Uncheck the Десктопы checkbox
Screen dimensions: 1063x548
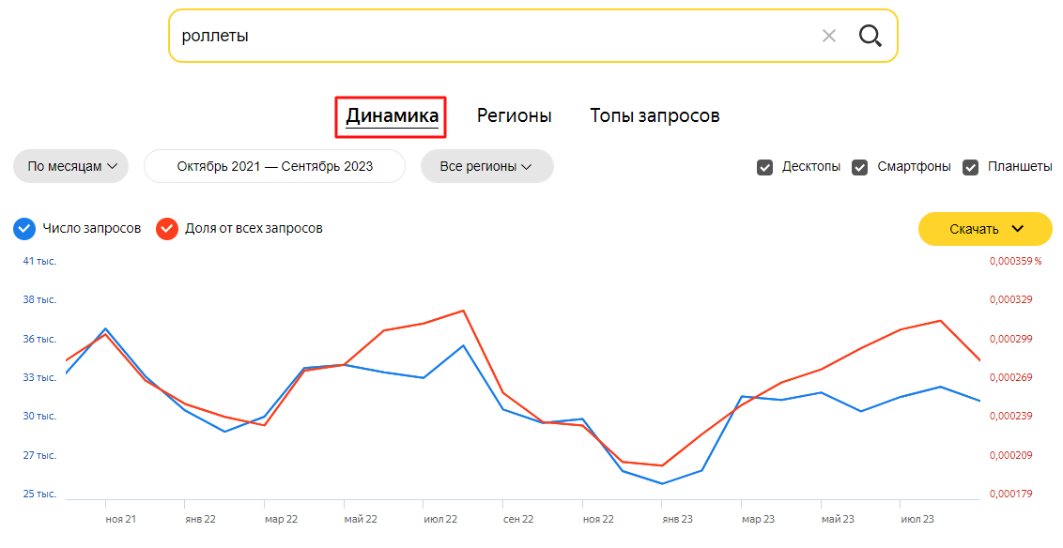tap(764, 167)
